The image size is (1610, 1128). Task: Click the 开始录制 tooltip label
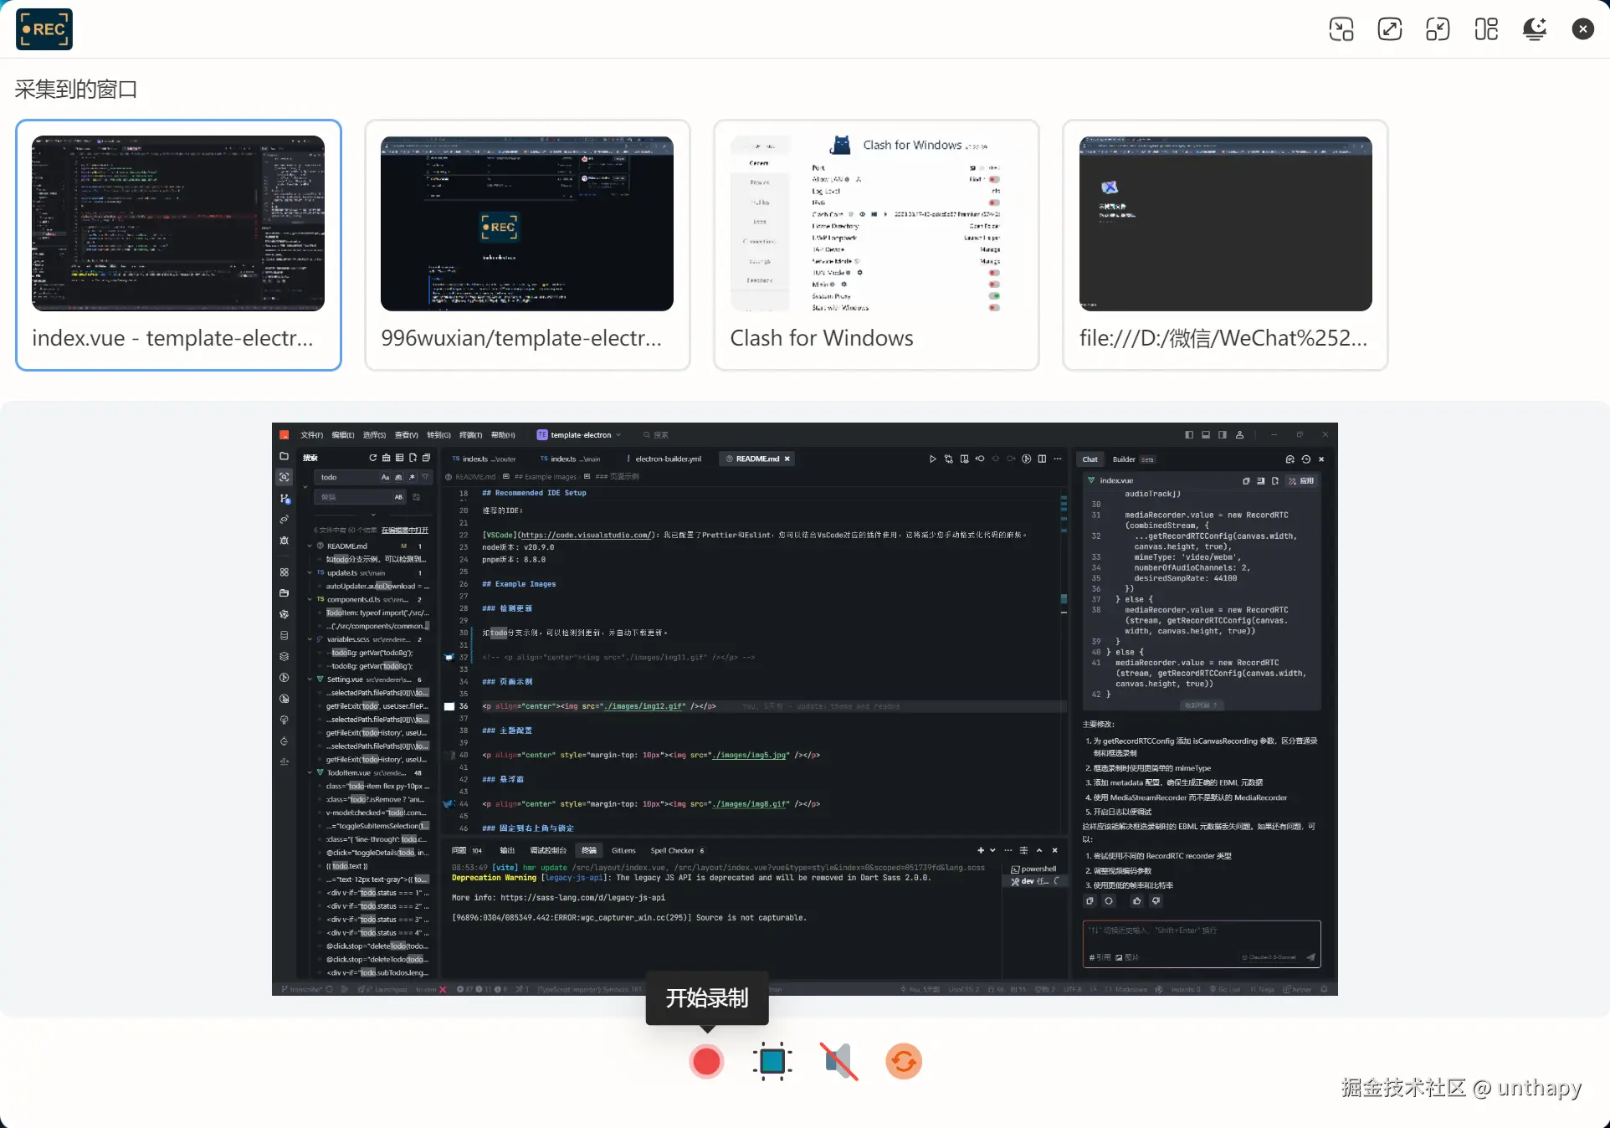click(x=707, y=997)
